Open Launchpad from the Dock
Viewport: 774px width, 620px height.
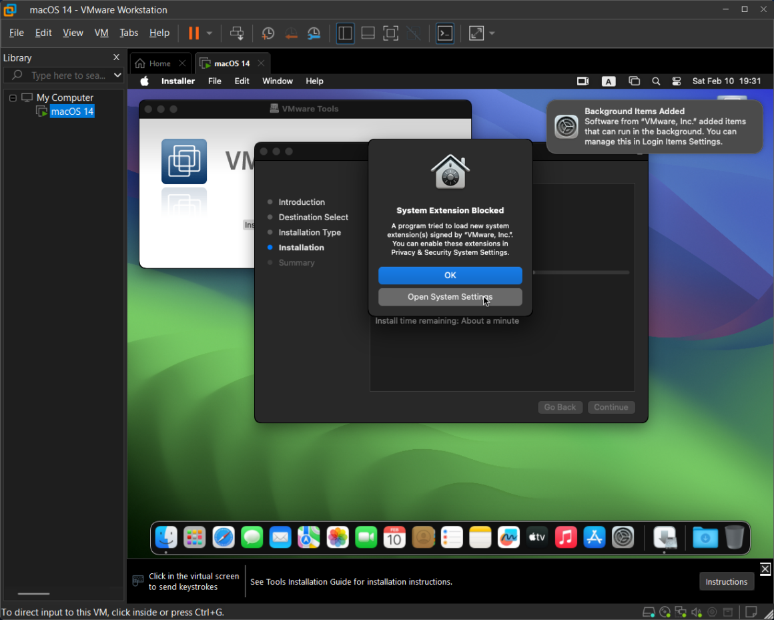194,537
